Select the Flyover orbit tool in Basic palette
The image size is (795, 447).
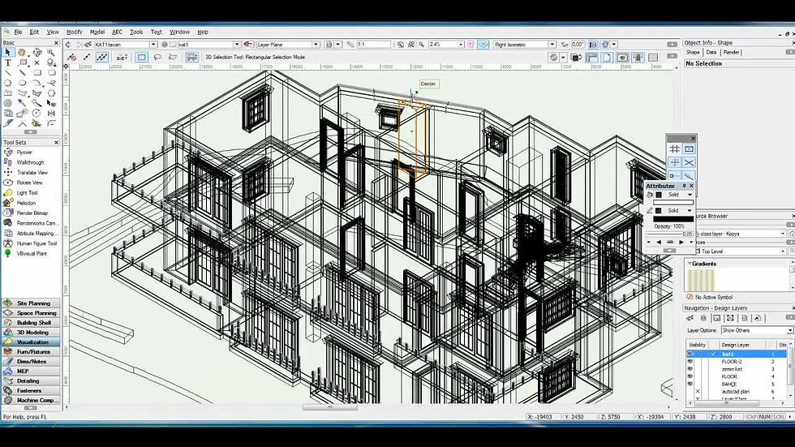pos(37,52)
